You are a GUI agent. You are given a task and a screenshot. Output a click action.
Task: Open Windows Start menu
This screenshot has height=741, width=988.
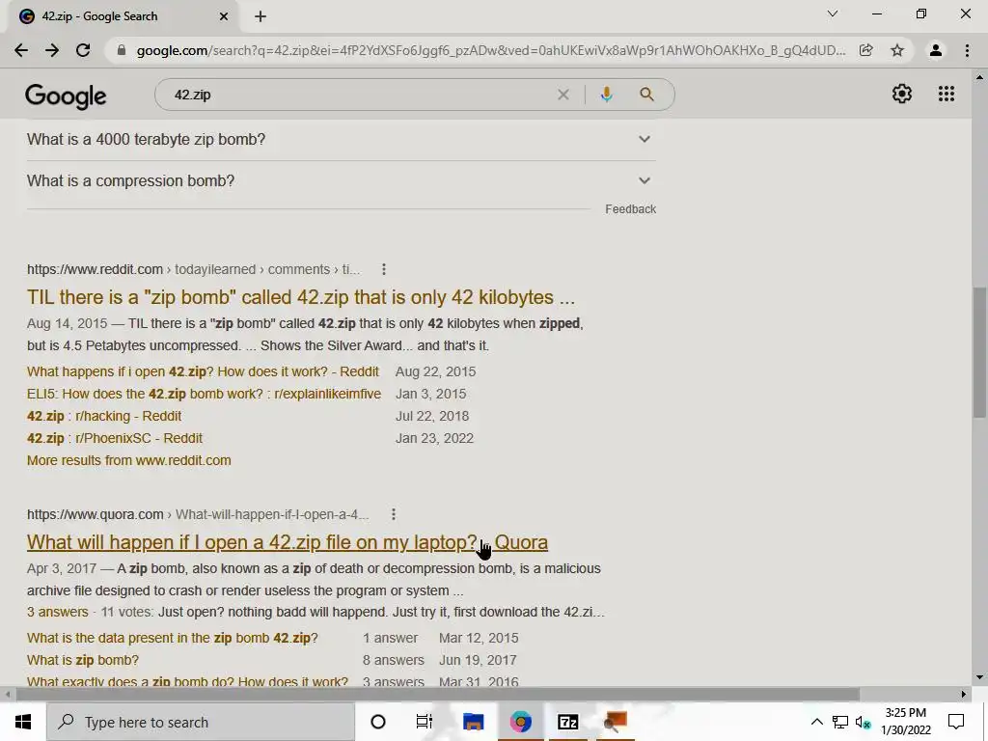tap(23, 722)
